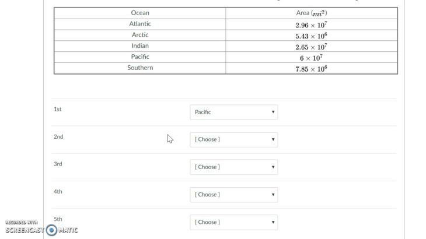Click the arrow on the 4th dropdown
Screen dimensions: 426x239
273,195
